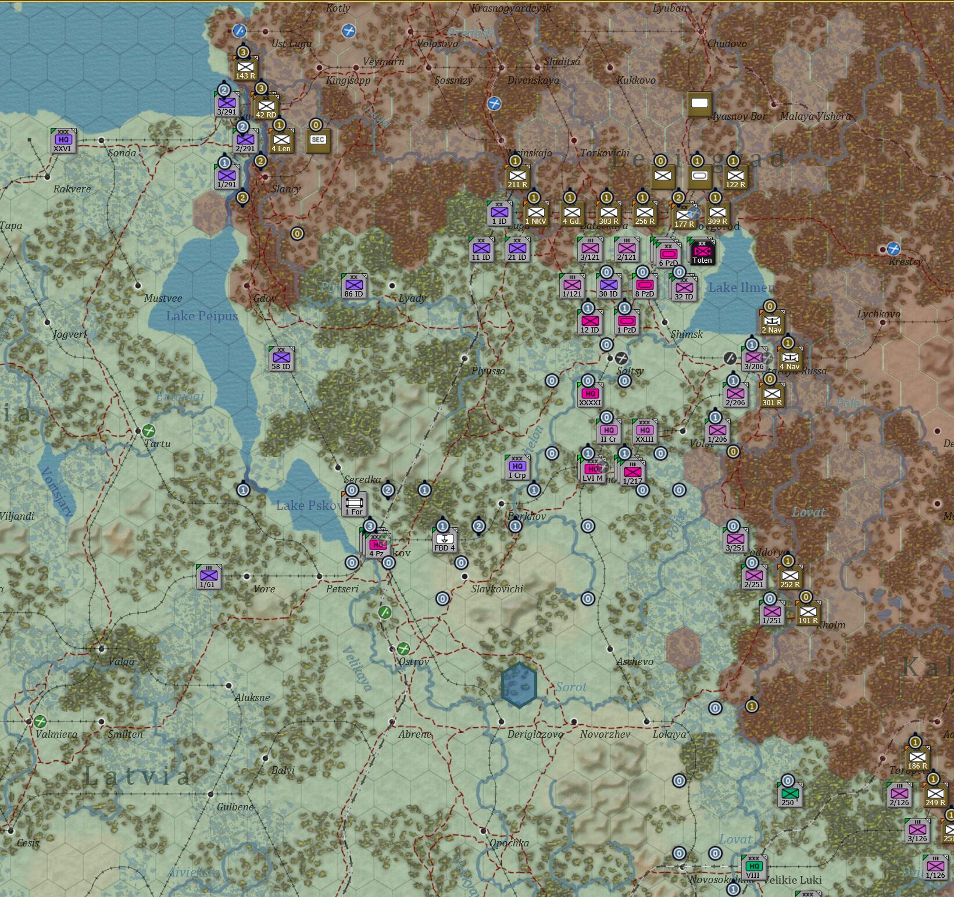Select the 2/121 regiment counter
This screenshot has height=897, width=954.
(627, 249)
